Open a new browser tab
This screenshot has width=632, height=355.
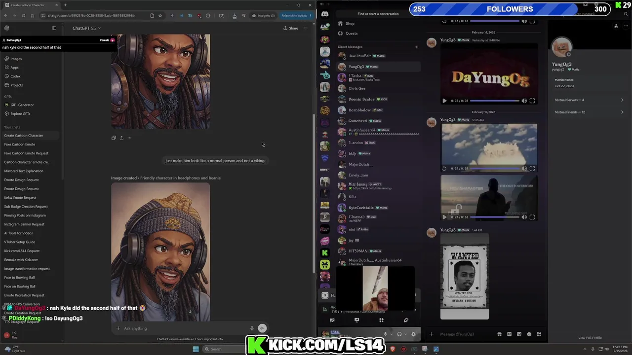65,5
